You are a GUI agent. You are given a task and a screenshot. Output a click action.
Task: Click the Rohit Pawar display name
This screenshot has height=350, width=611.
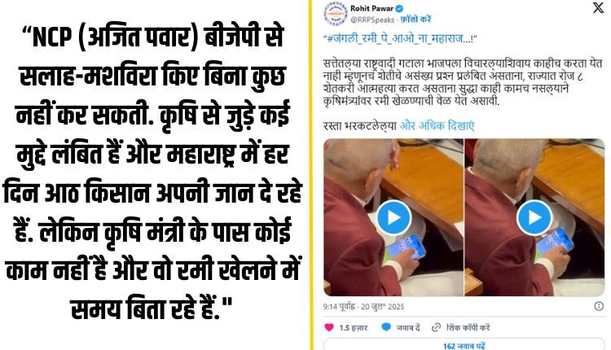point(371,8)
